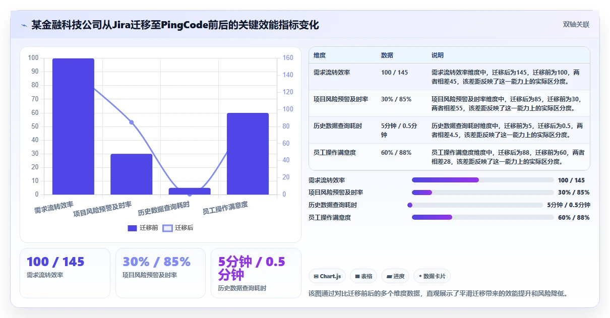The height and width of the screenshot is (318, 610).
Task: Click the 表格 tag
Action: coord(363,276)
